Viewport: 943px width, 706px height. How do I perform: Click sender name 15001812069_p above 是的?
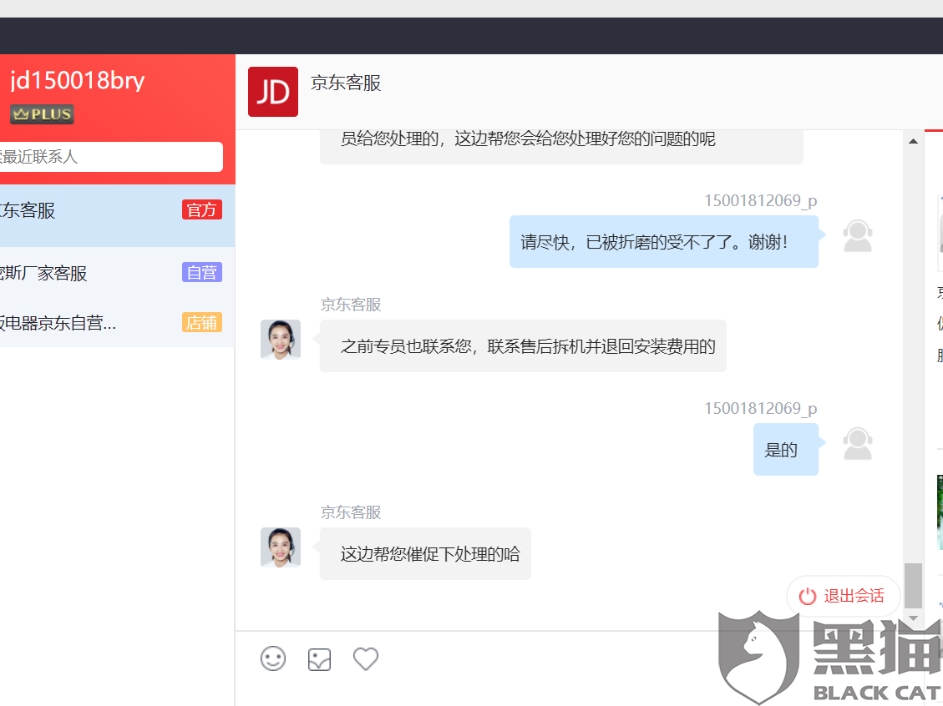[761, 408]
